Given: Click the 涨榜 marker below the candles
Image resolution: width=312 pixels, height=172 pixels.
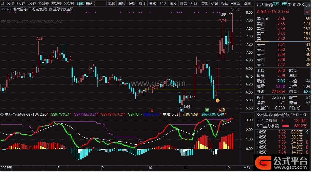Looking at the screenshot, I should click(221, 110).
